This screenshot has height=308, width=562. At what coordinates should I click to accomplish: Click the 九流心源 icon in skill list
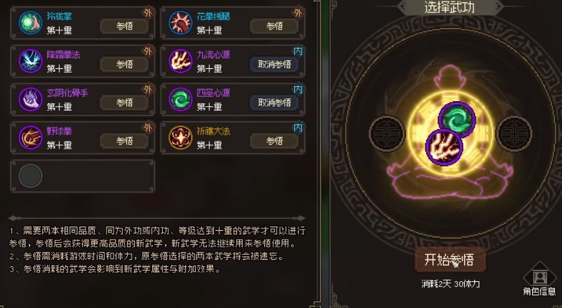click(x=180, y=61)
